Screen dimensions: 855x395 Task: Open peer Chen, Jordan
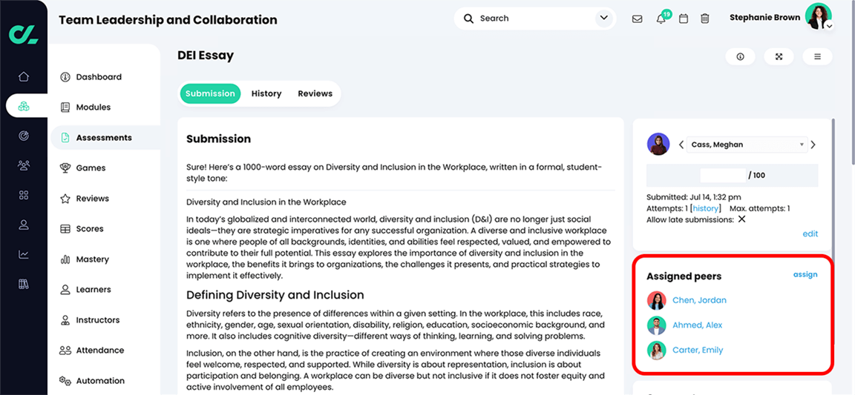coord(699,300)
